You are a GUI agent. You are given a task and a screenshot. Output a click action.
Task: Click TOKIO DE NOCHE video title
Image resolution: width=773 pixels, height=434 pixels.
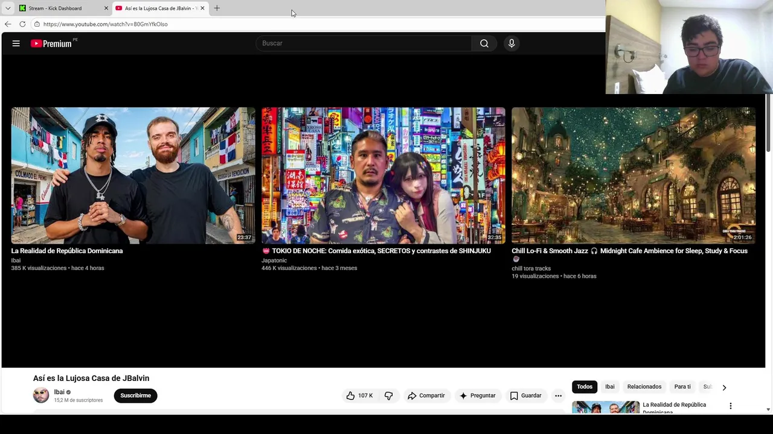point(376,251)
